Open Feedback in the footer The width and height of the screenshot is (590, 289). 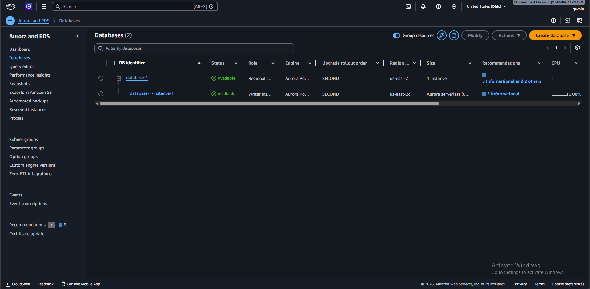coord(46,284)
